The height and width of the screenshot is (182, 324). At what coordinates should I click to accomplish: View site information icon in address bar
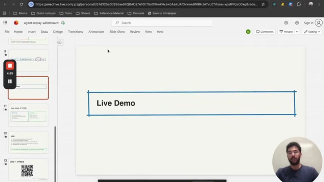pos(31,4)
